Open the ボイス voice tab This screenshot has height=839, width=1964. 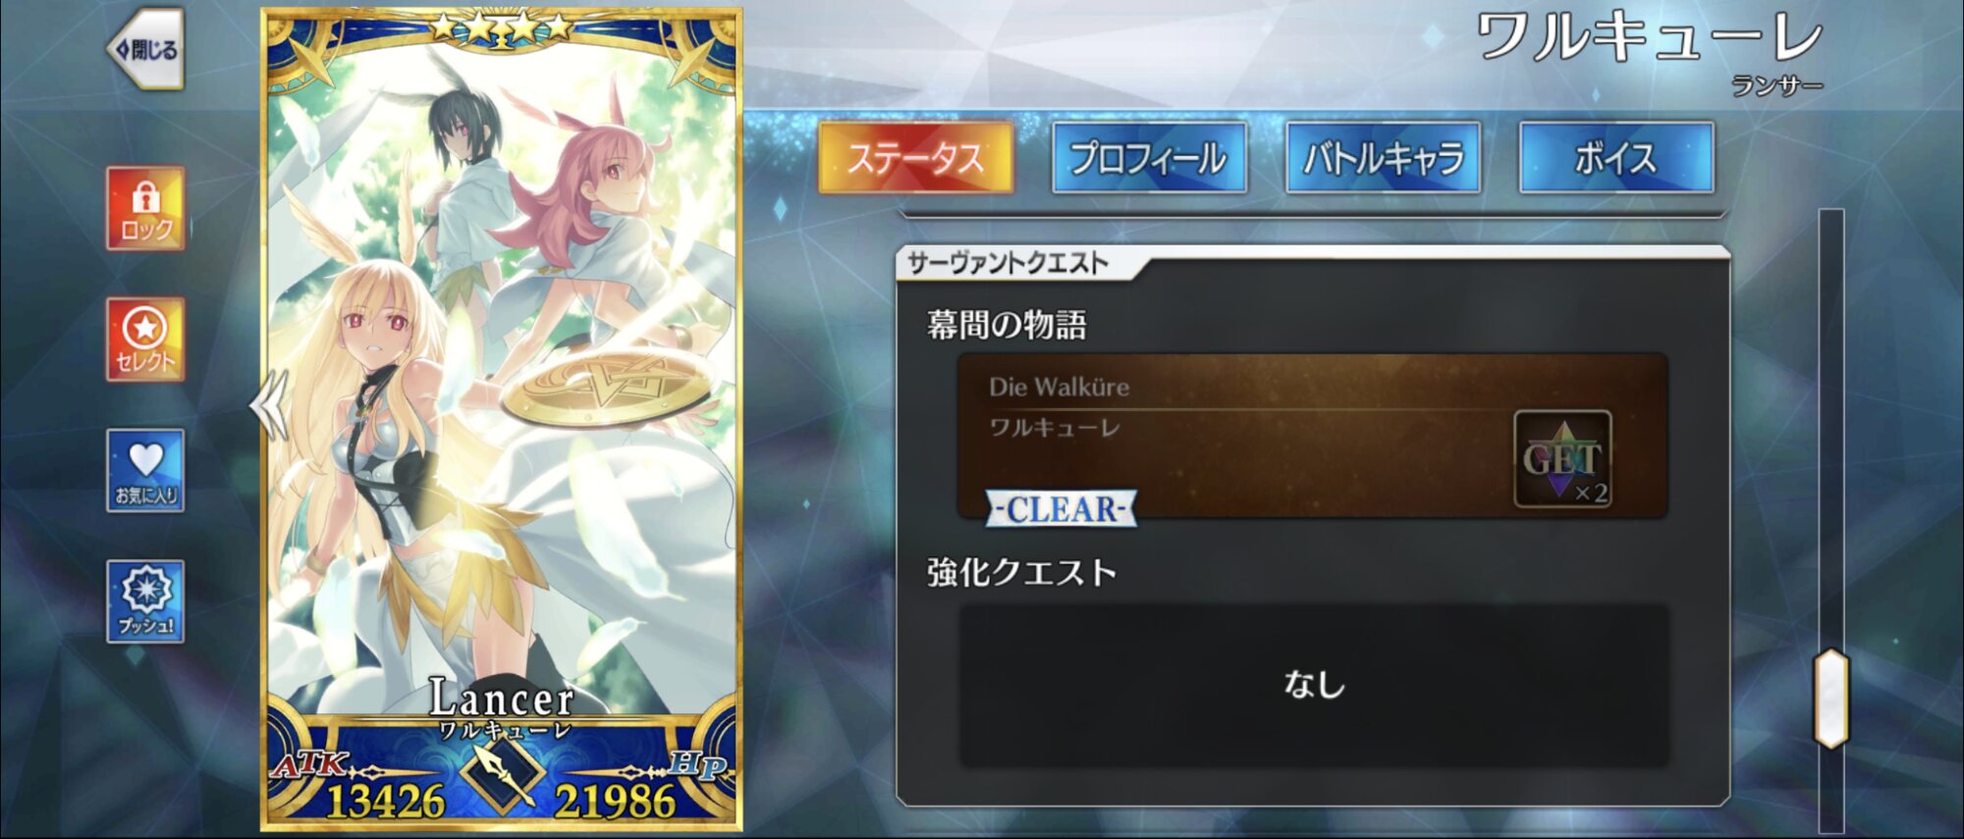[x=1616, y=157]
